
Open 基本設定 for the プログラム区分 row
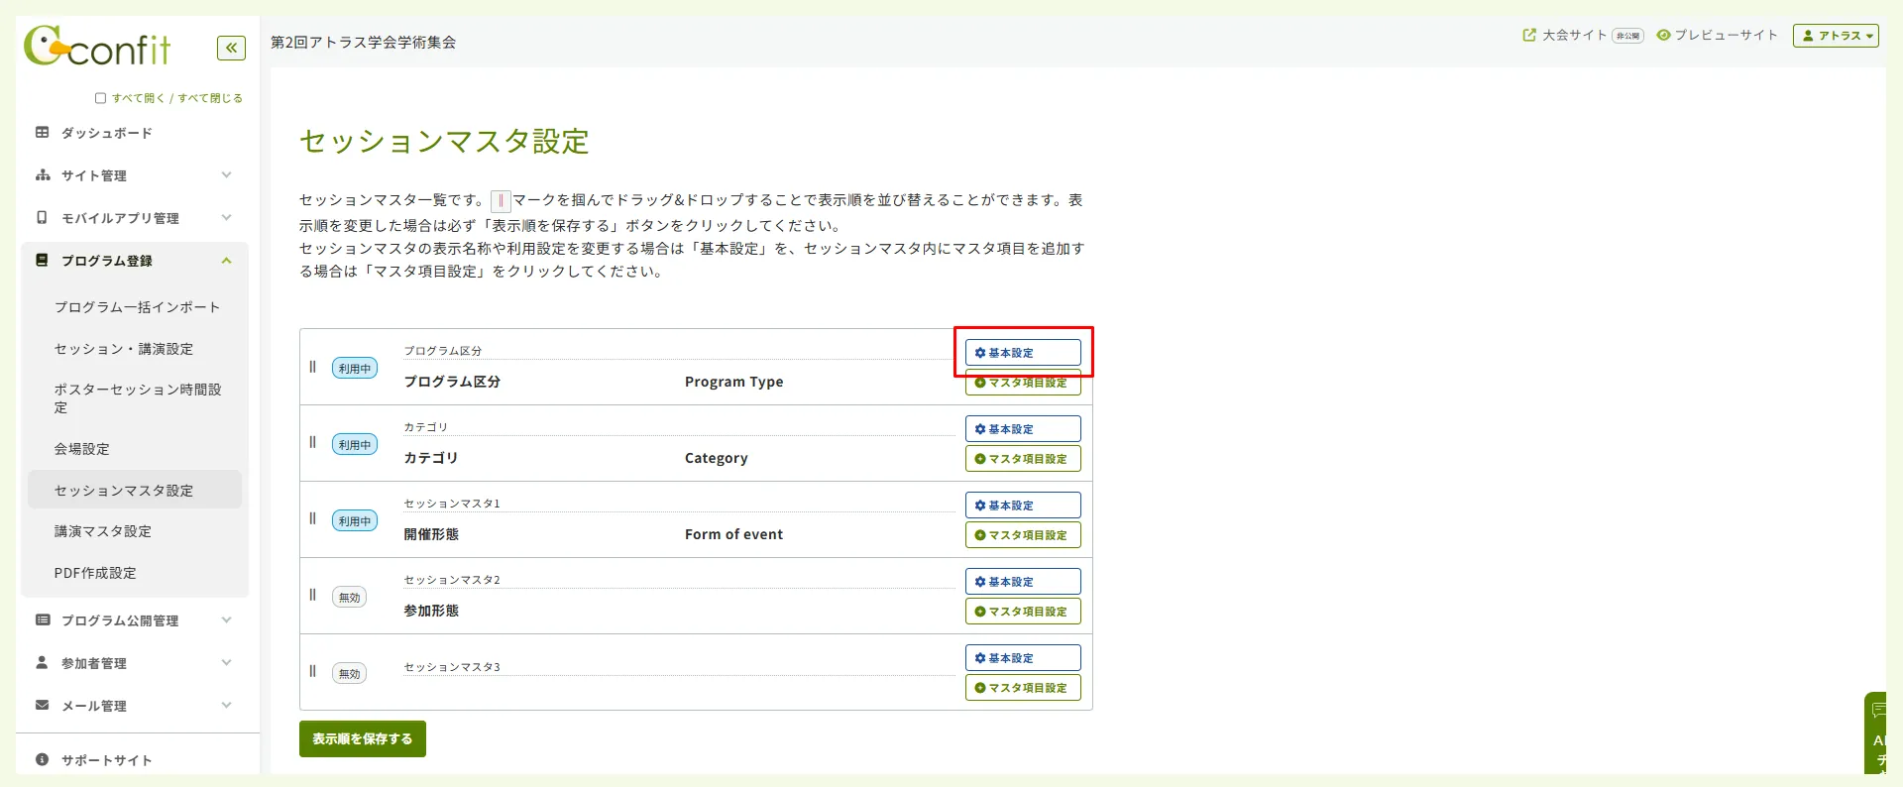click(x=1023, y=353)
